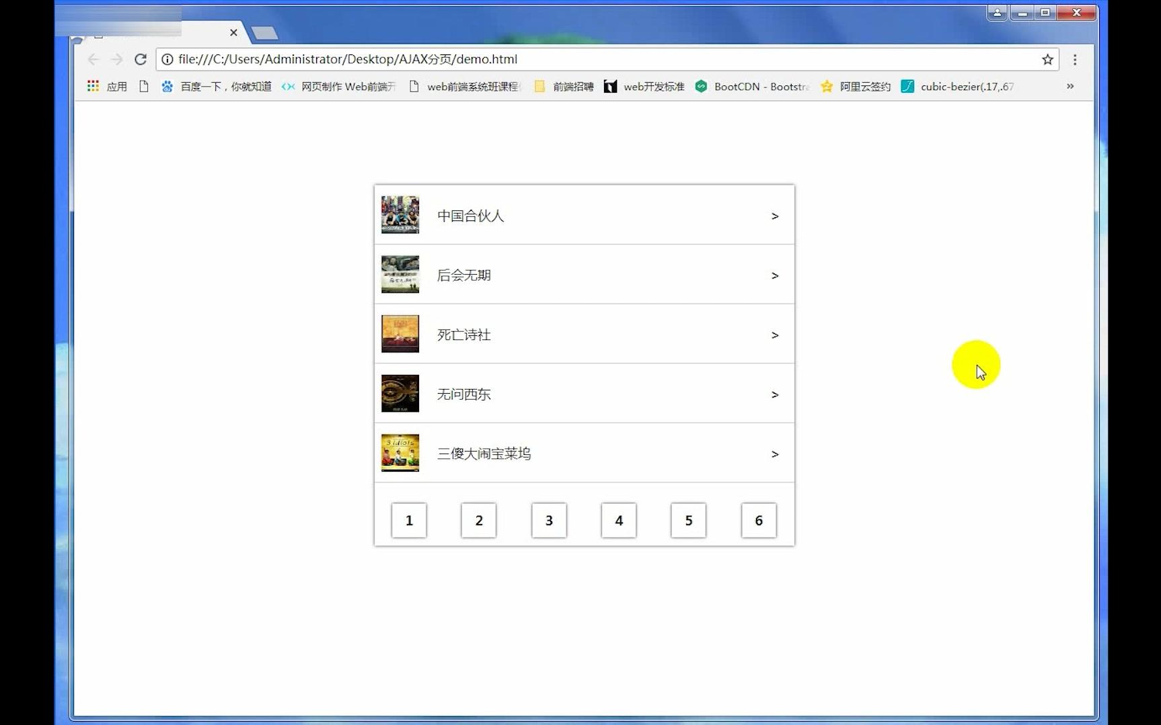Bookmark the page with the star icon
This screenshot has width=1161, height=725.
pos(1047,59)
